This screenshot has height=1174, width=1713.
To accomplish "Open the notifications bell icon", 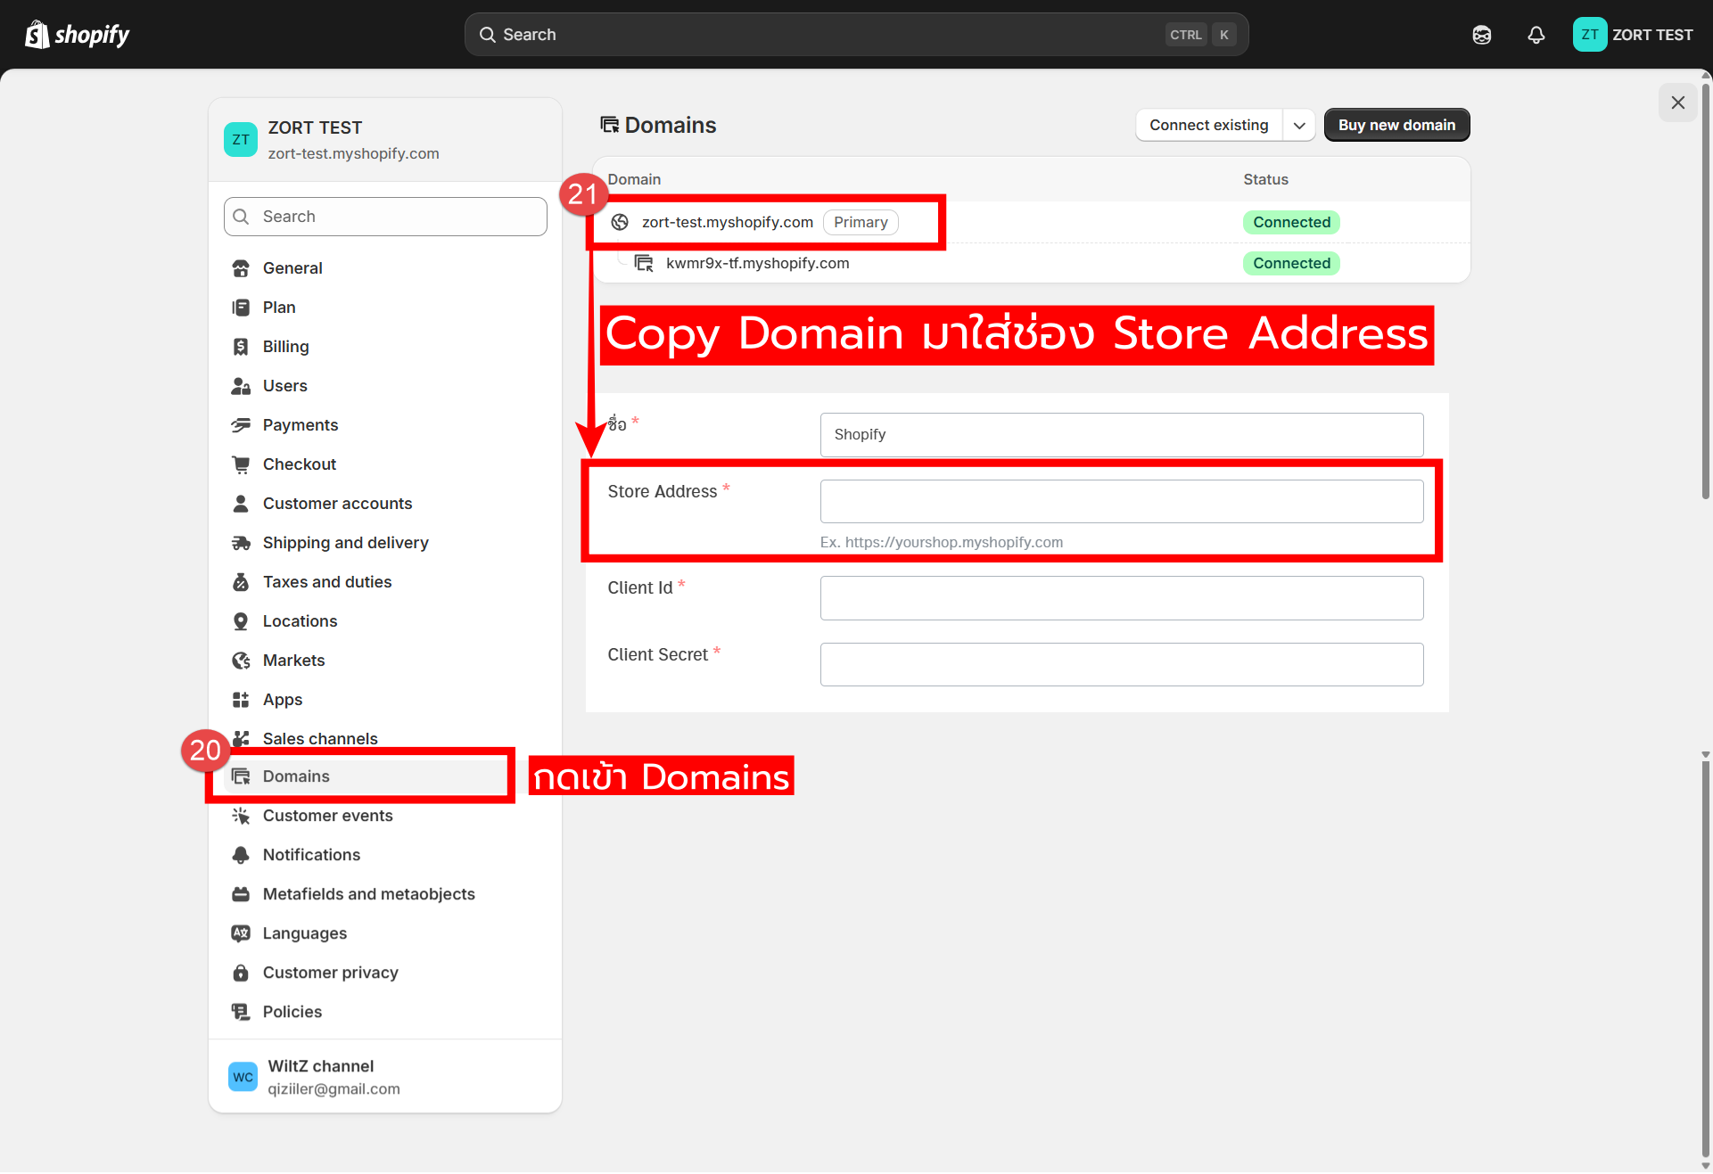I will pos(1536,35).
